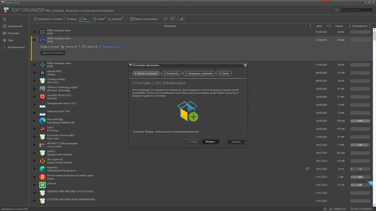
Task: Click Yandex Я services icon
Action: pyautogui.click(x=42, y=177)
